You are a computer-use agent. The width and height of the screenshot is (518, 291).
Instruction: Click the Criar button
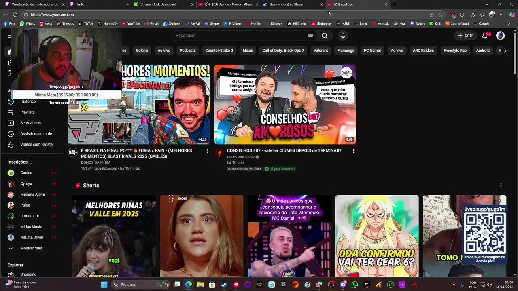(465, 36)
